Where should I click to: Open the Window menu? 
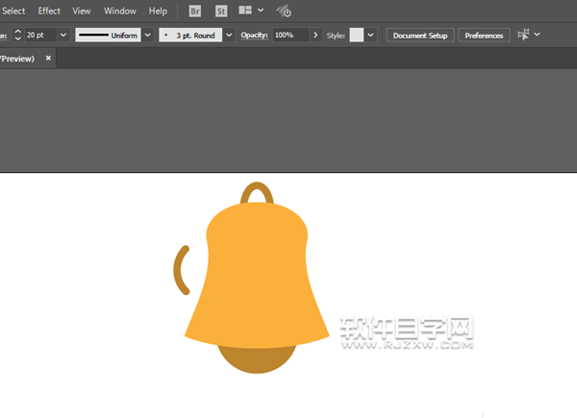(x=120, y=12)
